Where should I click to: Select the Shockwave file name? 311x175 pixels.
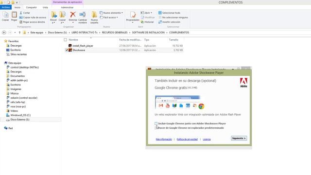point(79,50)
